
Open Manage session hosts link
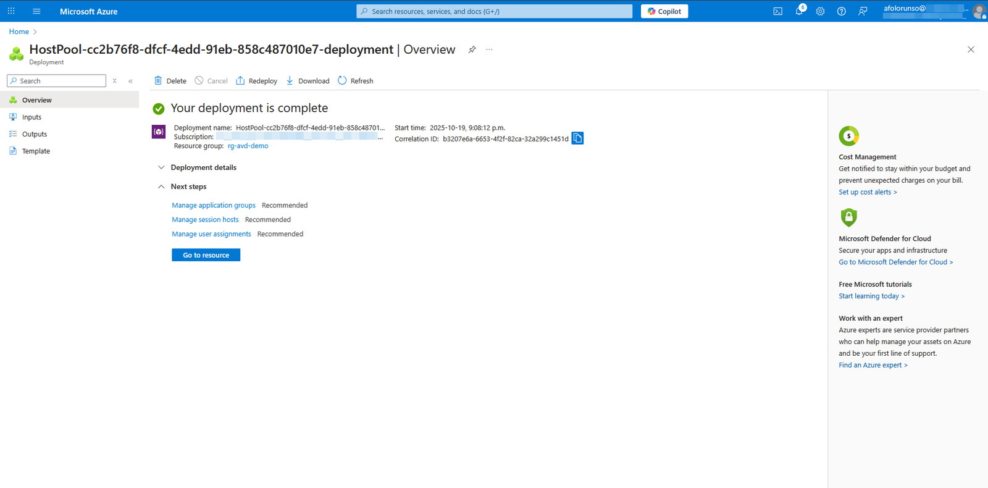tap(205, 220)
